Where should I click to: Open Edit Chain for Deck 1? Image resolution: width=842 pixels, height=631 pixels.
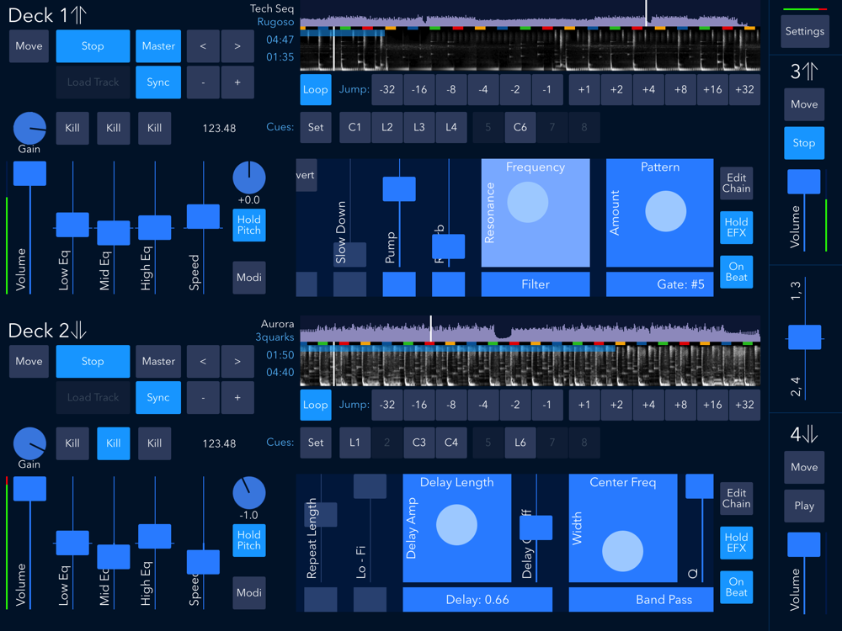(x=736, y=183)
